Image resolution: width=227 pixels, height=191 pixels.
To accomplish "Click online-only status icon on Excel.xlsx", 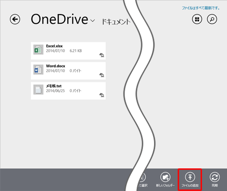I will coord(102,55).
